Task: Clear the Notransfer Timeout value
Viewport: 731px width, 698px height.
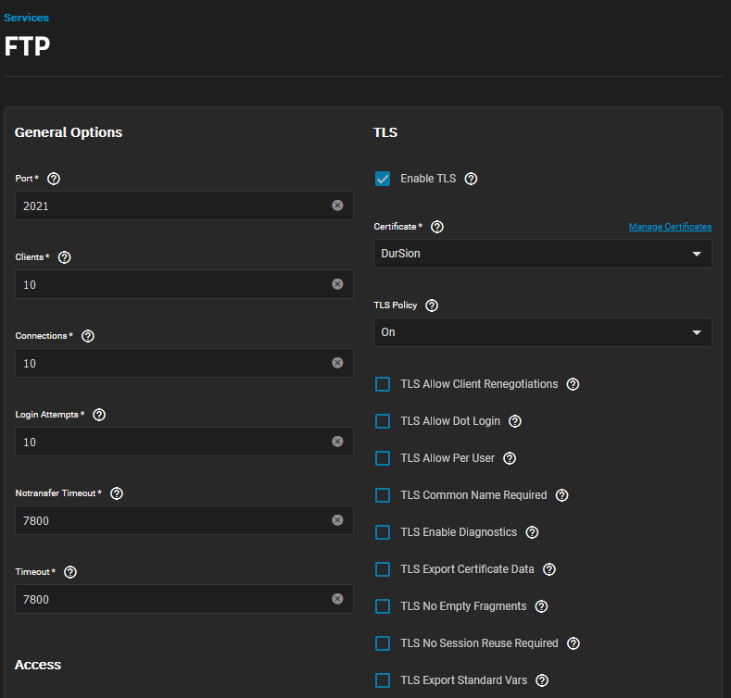Action: (337, 520)
